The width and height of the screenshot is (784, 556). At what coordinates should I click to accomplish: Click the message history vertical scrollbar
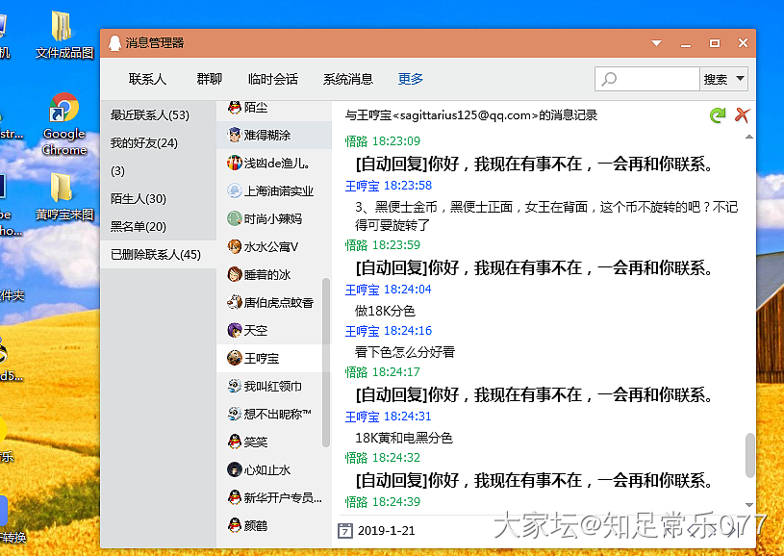pyautogui.click(x=750, y=454)
